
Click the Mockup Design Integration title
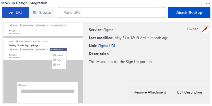point(24,3)
